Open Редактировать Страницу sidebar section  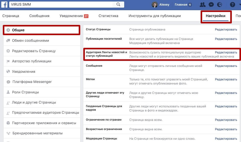[42, 51]
